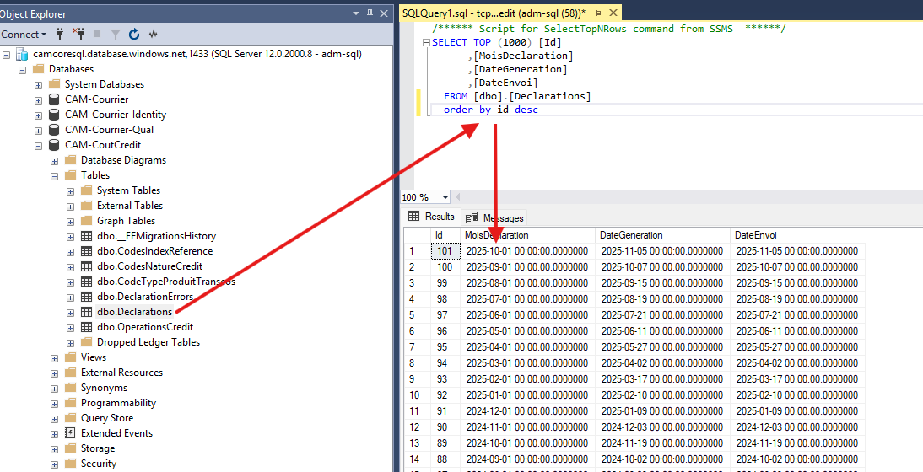The image size is (923, 472).
Task: Expand the dbo.Declarations table node
Action: [x=71, y=312]
